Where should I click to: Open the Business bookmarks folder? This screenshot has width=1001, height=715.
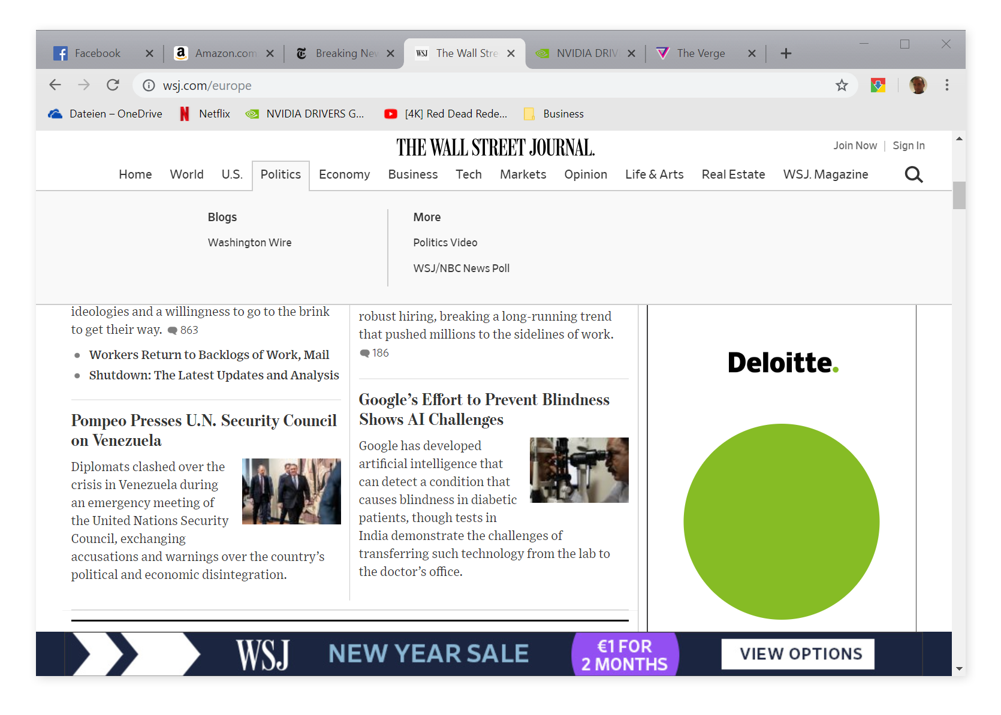[554, 114]
